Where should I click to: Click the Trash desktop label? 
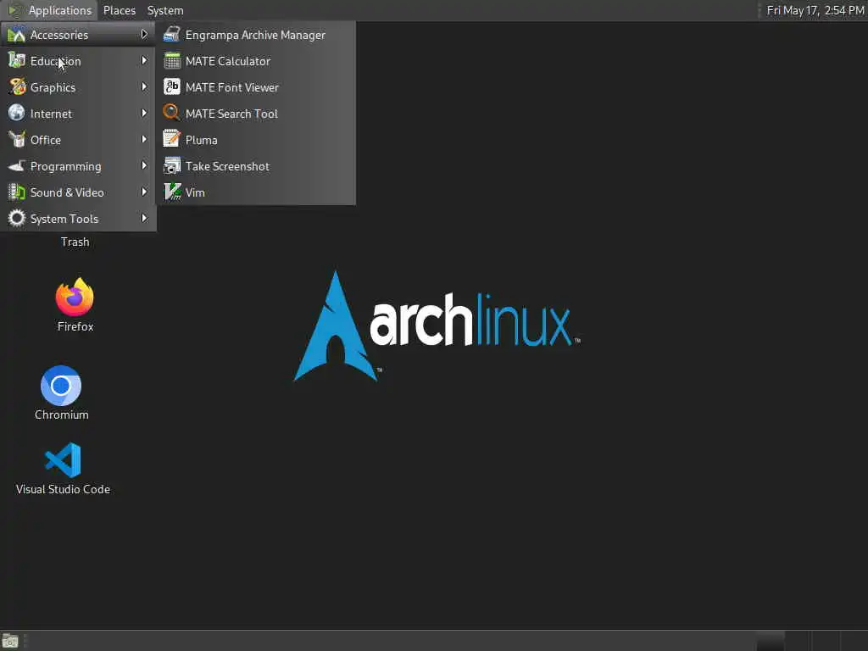(x=75, y=242)
